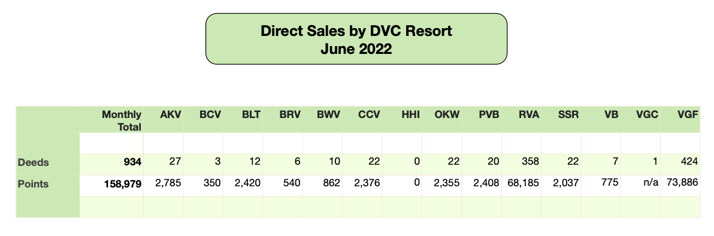The image size is (714, 236).
Task: Select the Deeds row label
Action: (33, 162)
